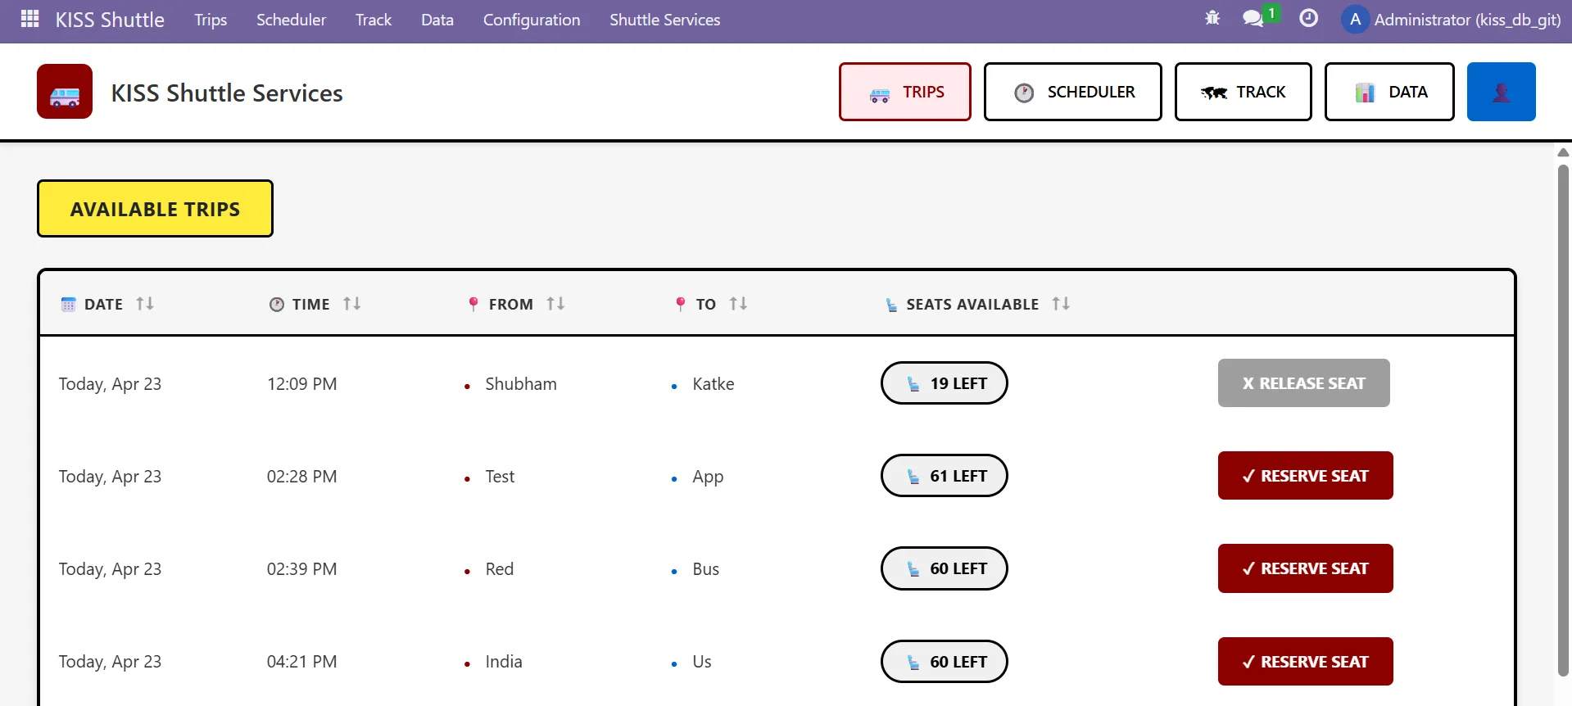Open the conversations chat icon
This screenshot has height=706, width=1572.
(1253, 18)
